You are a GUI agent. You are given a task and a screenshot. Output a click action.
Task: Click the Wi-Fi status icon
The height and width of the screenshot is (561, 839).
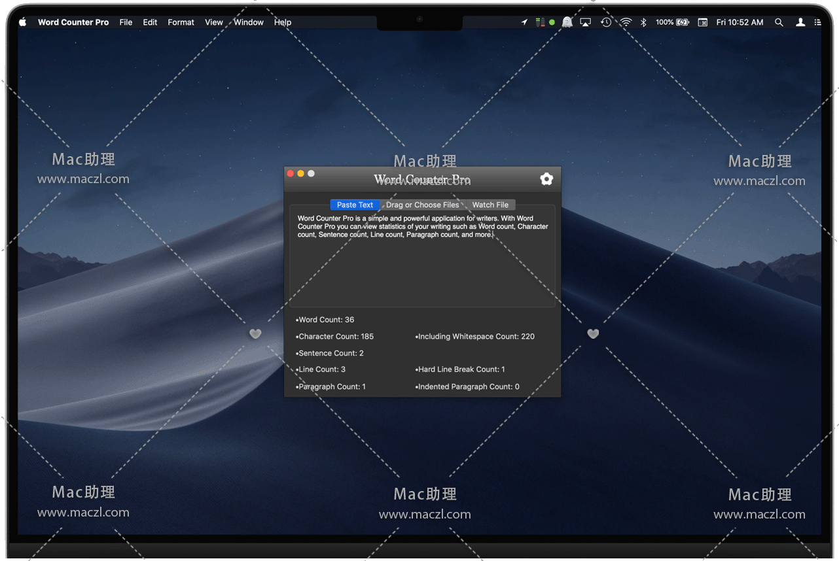(626, 22)
